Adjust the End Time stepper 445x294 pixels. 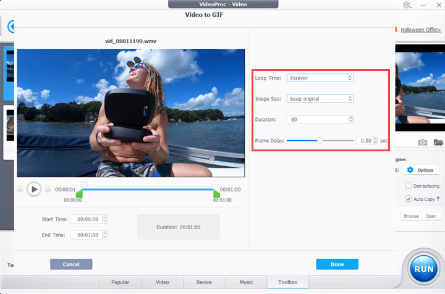pyautogui.click(x=104, y=235)
